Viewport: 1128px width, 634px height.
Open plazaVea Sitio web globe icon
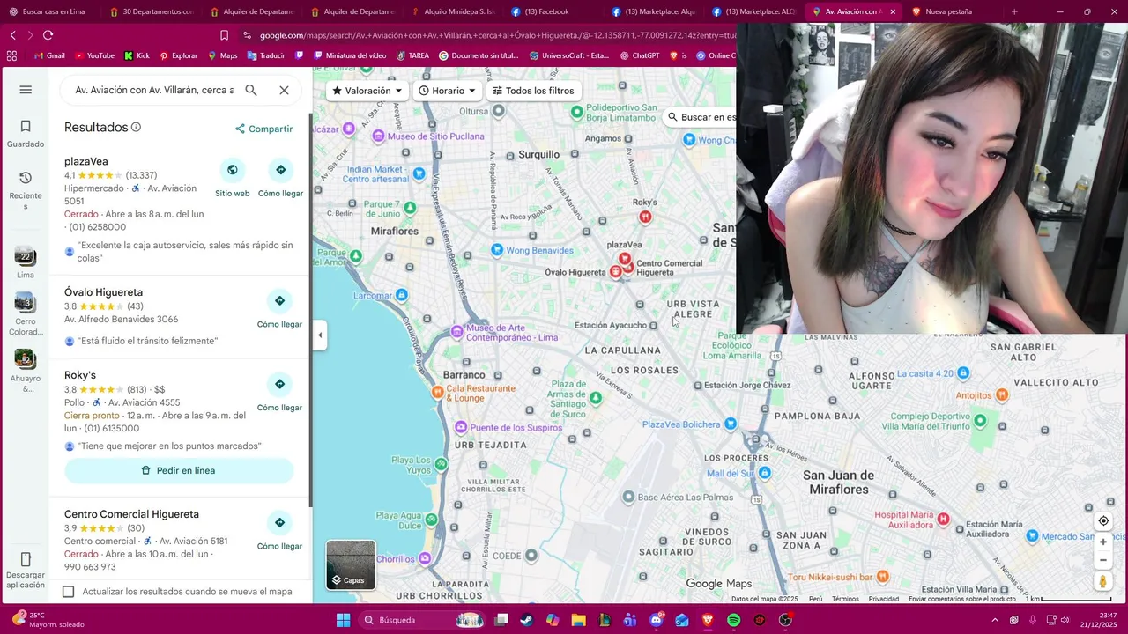point(232,170)
